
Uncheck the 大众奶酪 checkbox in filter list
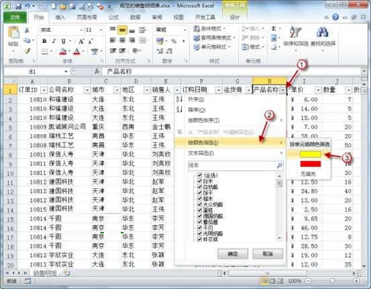pos(200,205)
